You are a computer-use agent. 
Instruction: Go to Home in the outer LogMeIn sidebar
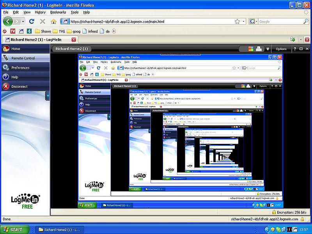(x=25, y=48)
